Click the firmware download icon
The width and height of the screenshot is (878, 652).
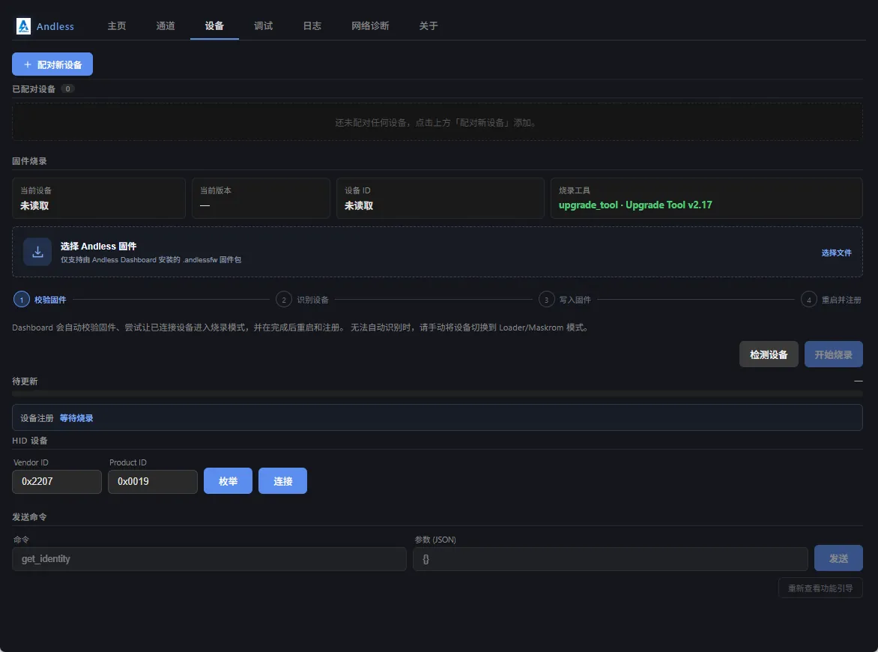coord(37,252)
